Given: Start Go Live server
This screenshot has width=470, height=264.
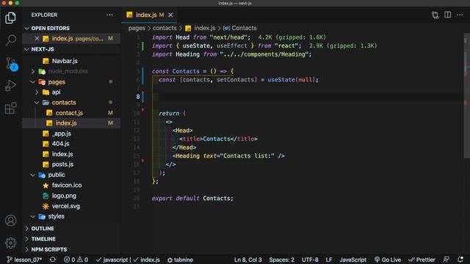Looking at the screenshot, I should [388, 260].
